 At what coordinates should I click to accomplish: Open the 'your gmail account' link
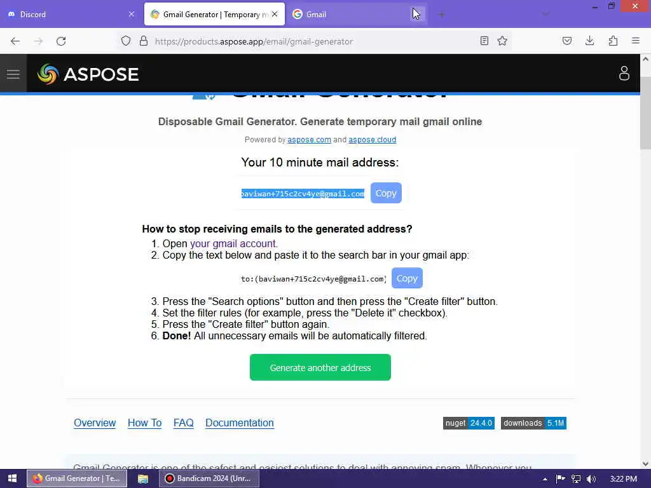(x=234, y=243)
